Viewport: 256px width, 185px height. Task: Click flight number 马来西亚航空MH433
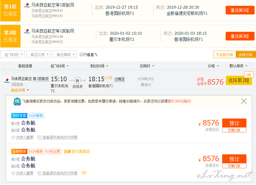click(x=47, y=11)
